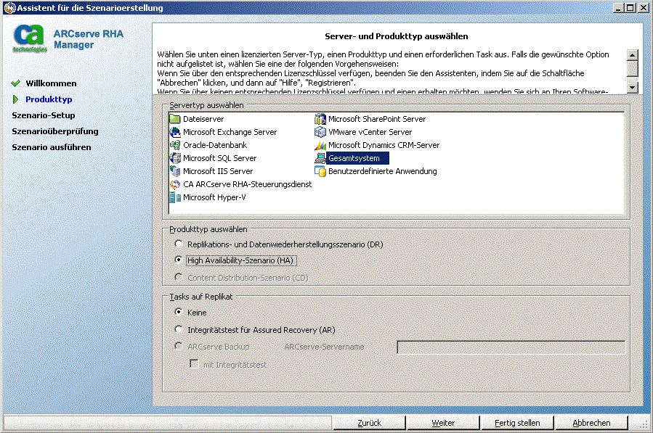Click the Gesamtsystem computer icon

[320, 158]
